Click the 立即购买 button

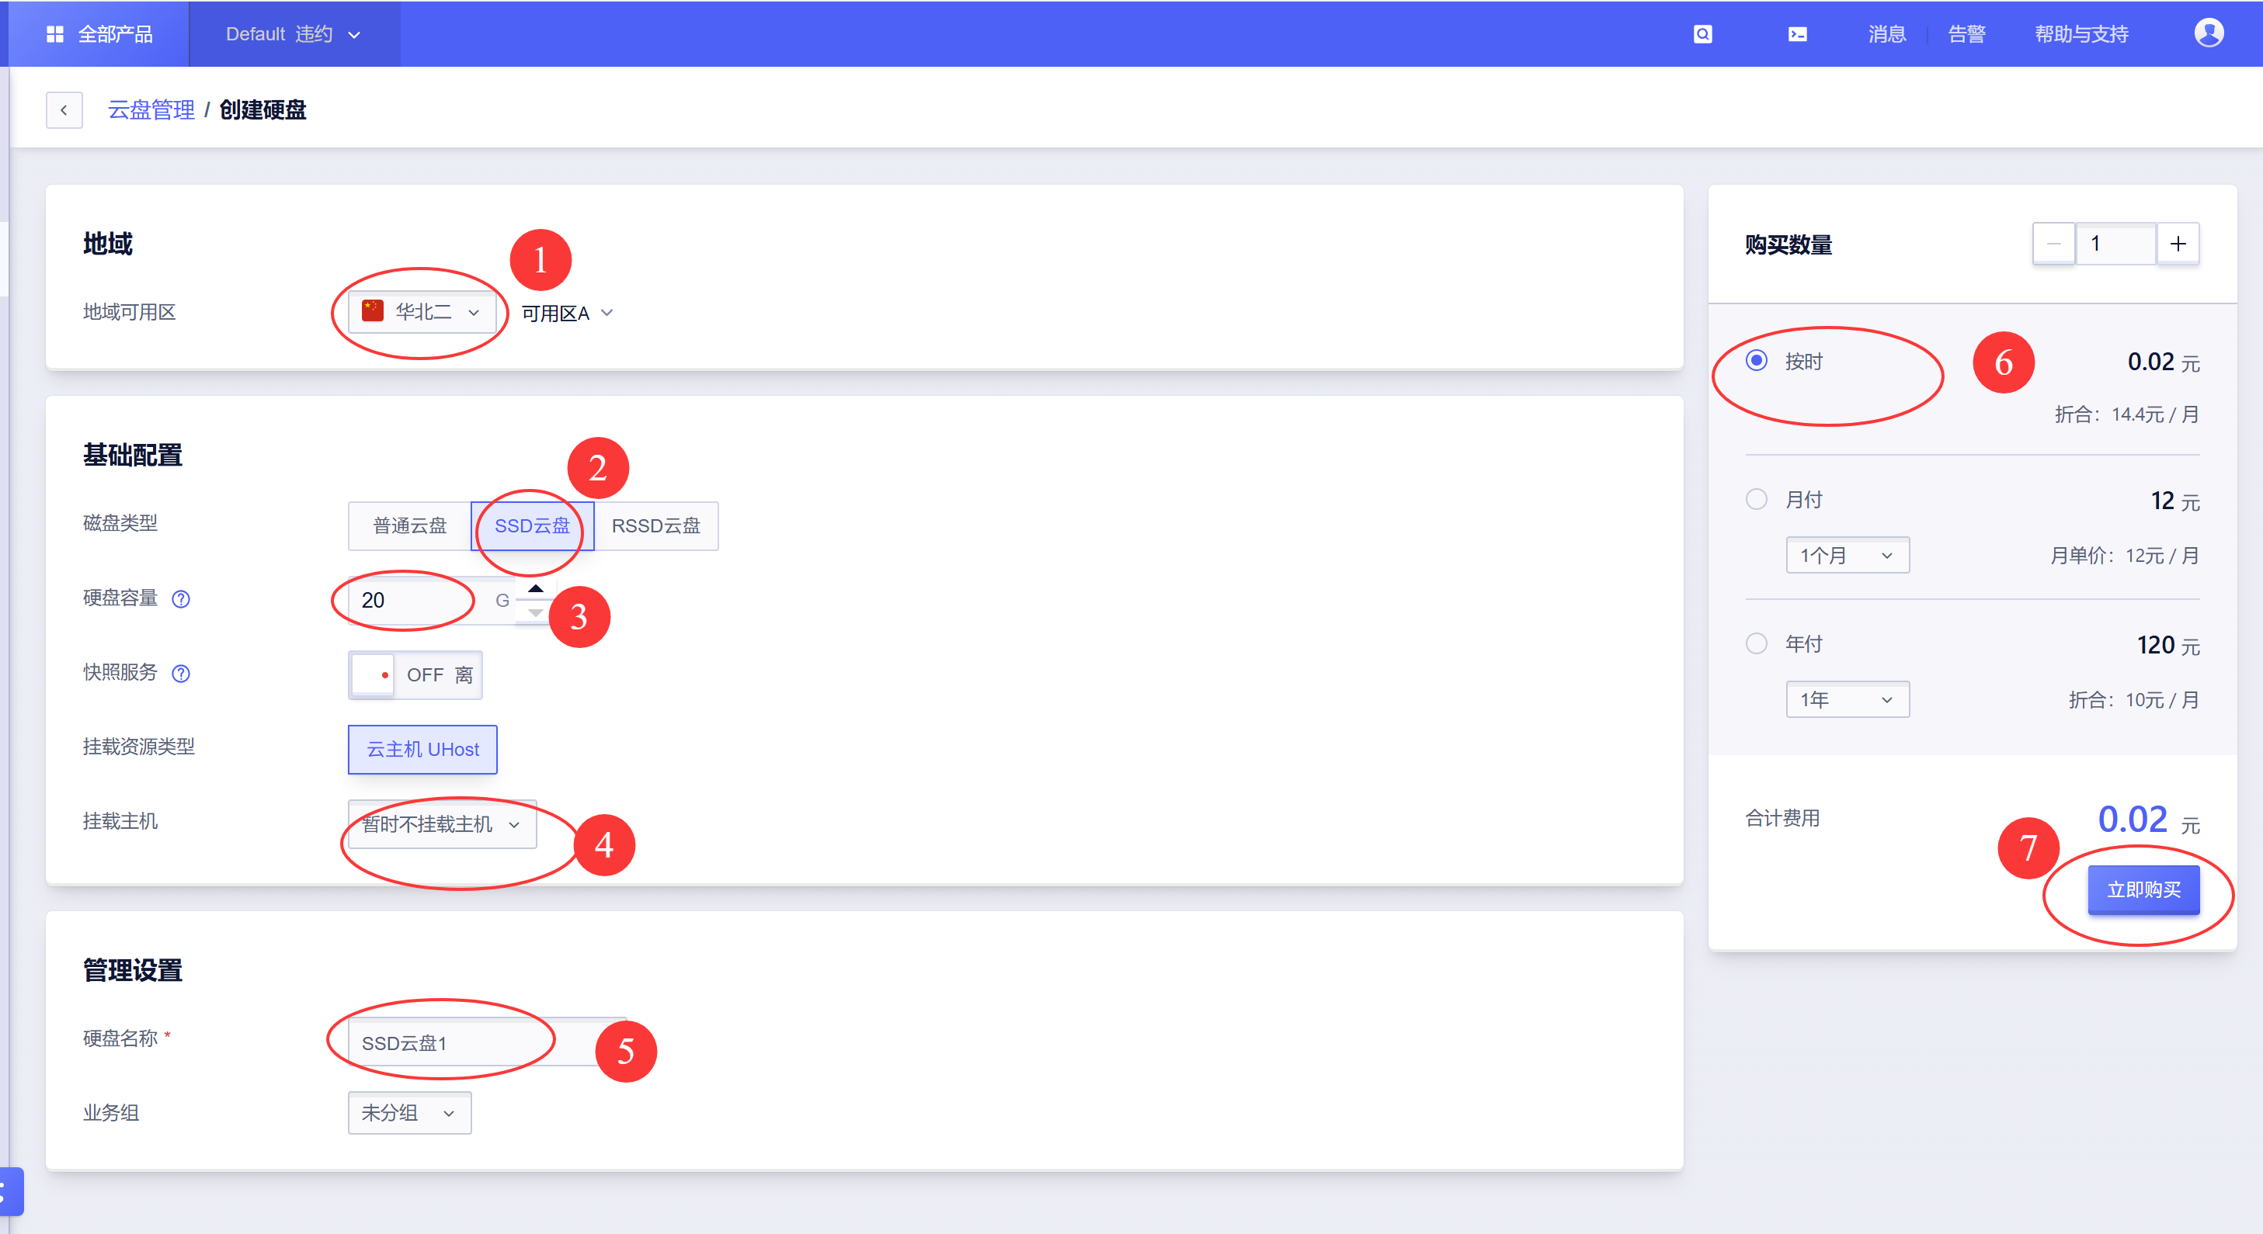click(x=2143, y=890)
